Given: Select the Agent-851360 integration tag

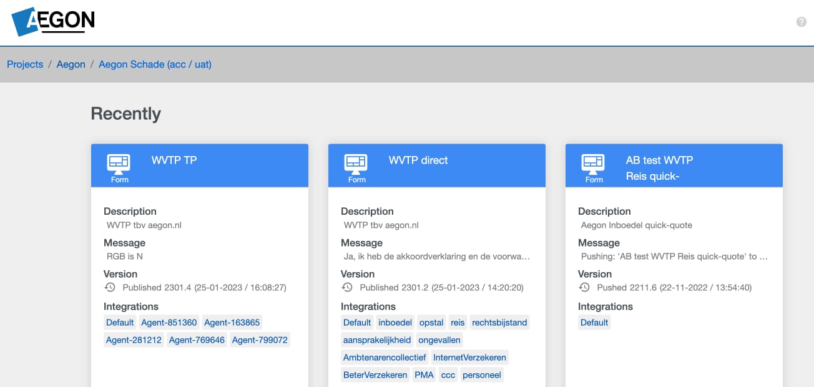Looking at the screenshot, I should pos(169,323).
